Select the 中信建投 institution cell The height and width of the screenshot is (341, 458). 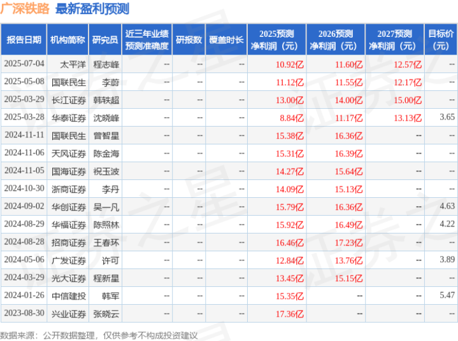[x=69, y=296]
